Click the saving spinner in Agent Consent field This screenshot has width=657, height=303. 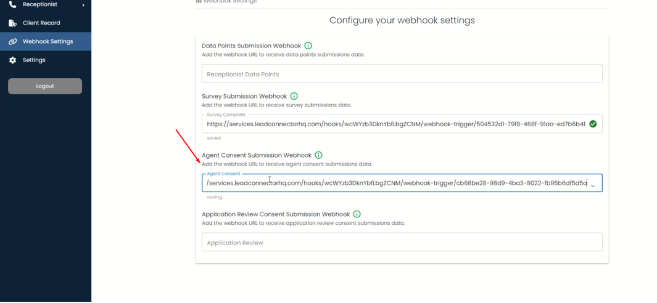click(593, 184)
